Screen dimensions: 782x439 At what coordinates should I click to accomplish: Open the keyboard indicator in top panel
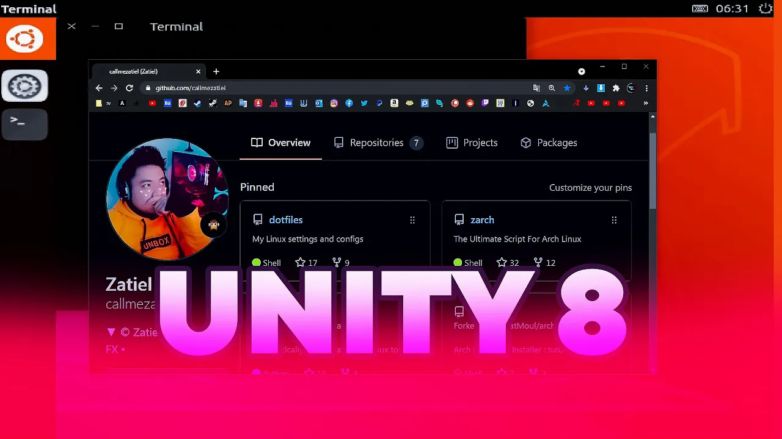(x=700, y=9)
